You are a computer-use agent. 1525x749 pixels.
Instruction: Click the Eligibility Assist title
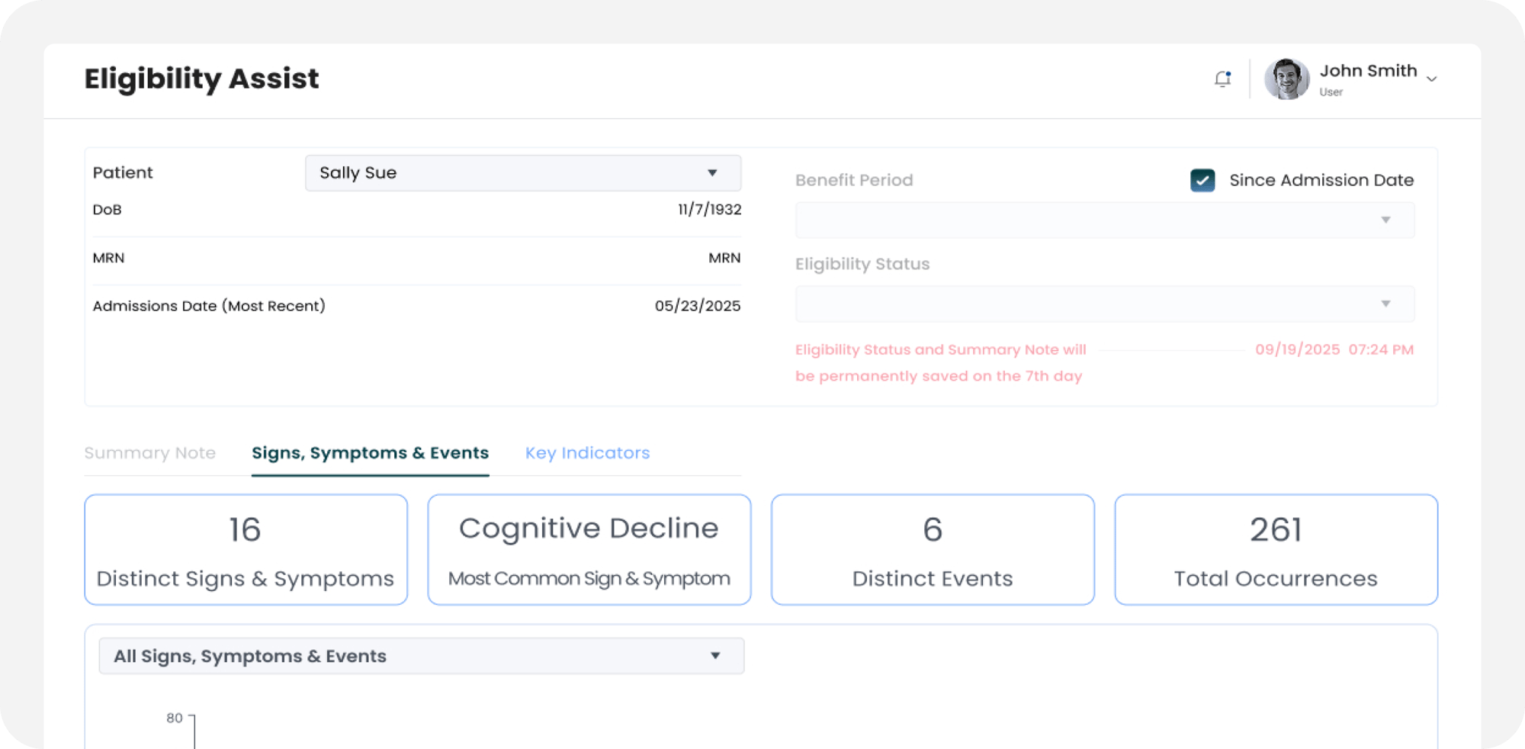coord(201,79)
